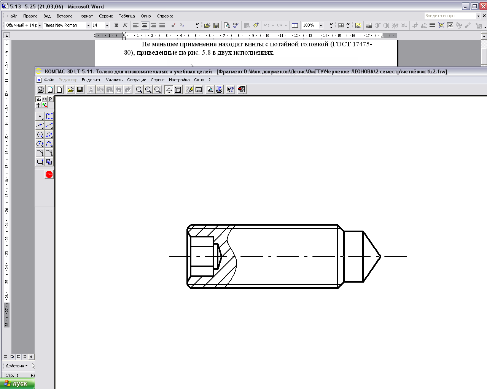Expand the Word standard toolbar options chevron

(331, 25)
